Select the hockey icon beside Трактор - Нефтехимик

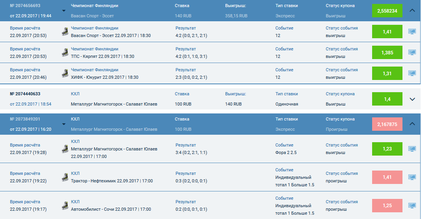coord(65,177)
